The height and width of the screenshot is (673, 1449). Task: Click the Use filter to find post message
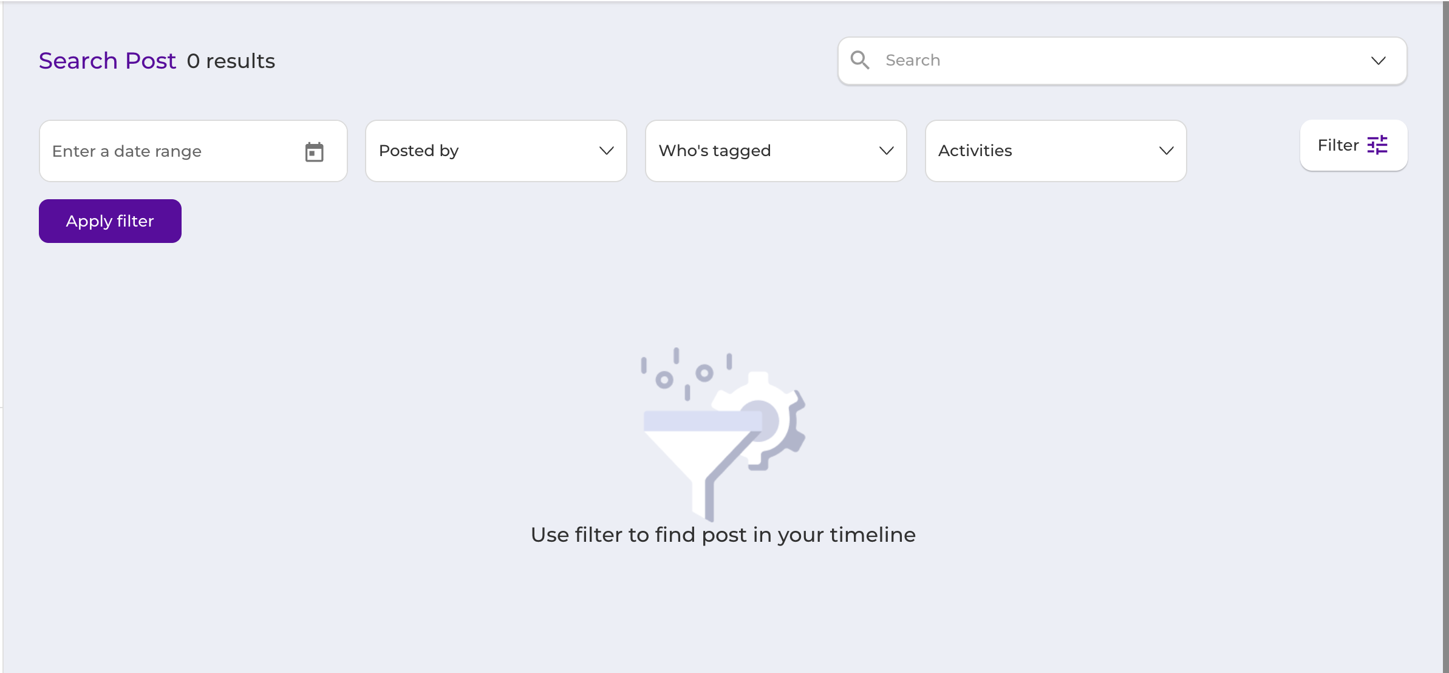tap(723, 535)
